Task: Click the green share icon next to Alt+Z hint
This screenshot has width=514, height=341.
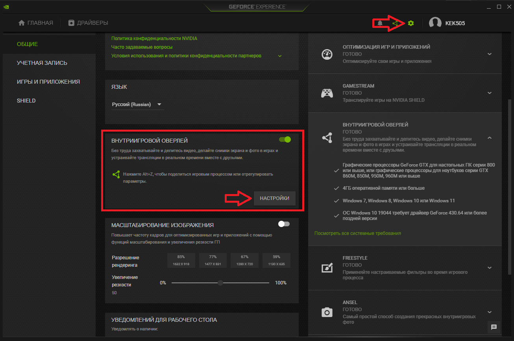Action: [116, 174]
